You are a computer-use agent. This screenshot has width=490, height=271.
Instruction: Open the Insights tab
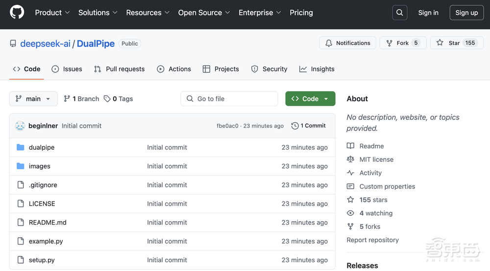coord(317,69)
